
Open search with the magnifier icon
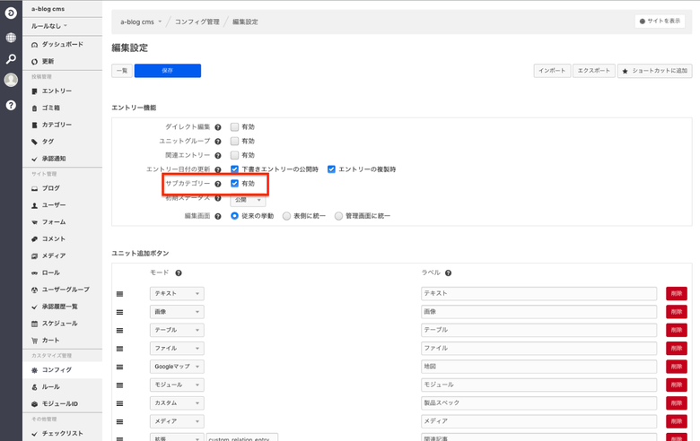[11, 59]
